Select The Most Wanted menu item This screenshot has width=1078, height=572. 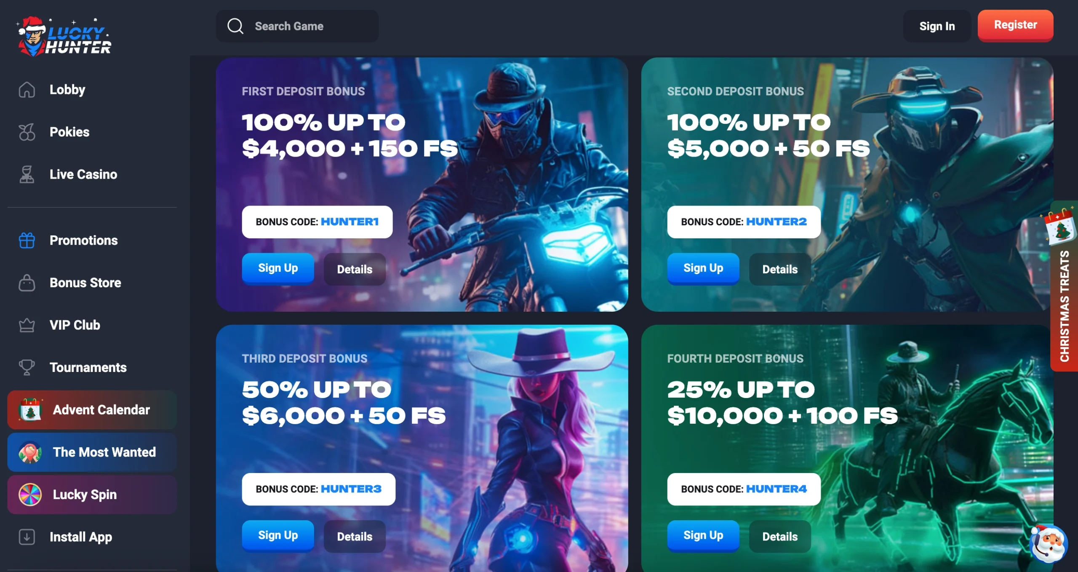point(92,452)
